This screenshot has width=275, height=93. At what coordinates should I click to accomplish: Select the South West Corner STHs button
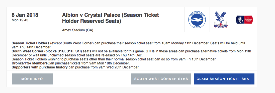(161, 79)
